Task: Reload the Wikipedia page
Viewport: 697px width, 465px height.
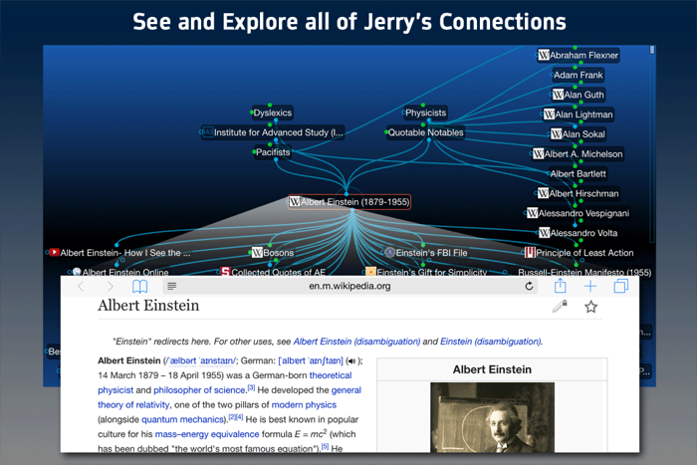Action: coord(529,287)
